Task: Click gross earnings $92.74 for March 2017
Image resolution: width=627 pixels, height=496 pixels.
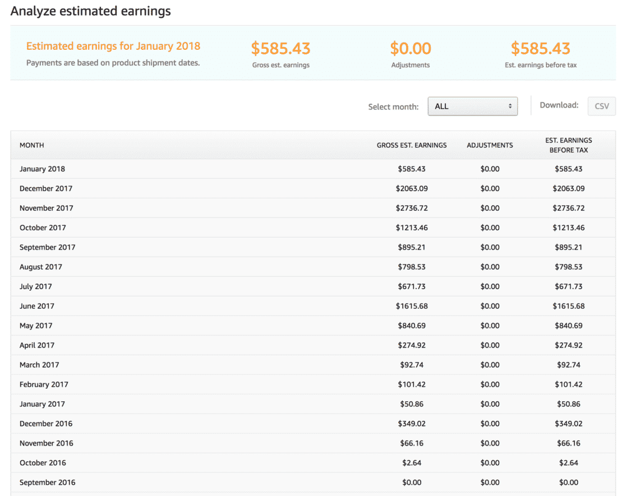Action: (x=412, y=364)
